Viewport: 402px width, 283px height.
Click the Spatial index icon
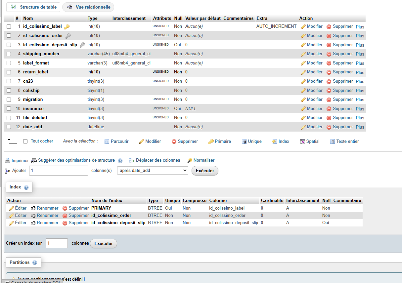(302, 141)
